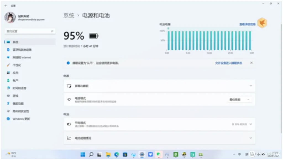Expand the Battery saver section
The height and width of the screenshot is (160, 283).
click(159, 124)
